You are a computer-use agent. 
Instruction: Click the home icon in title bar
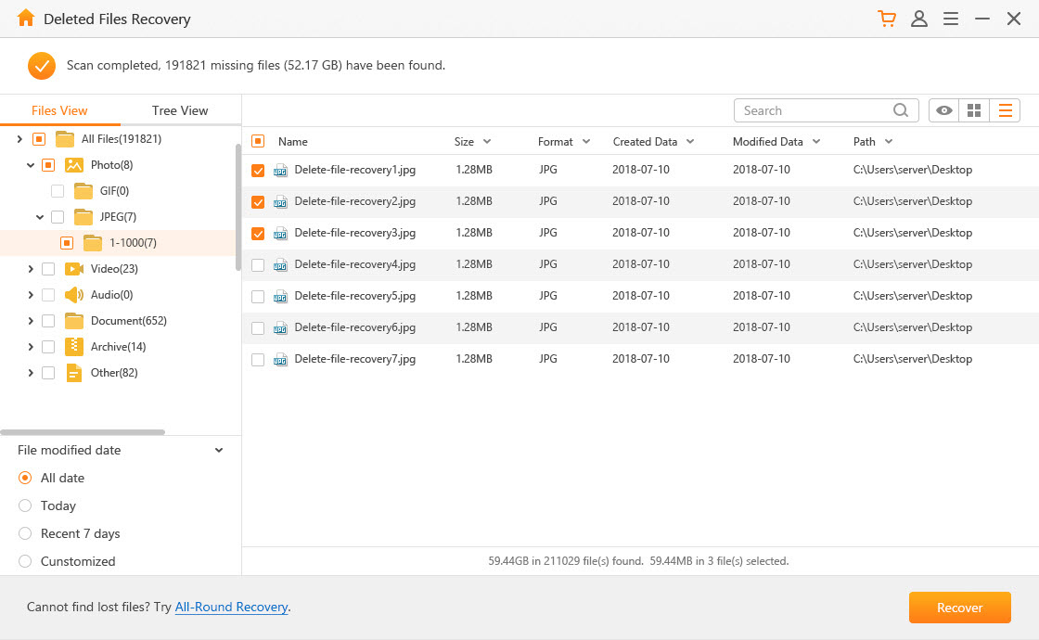(25, 19)
